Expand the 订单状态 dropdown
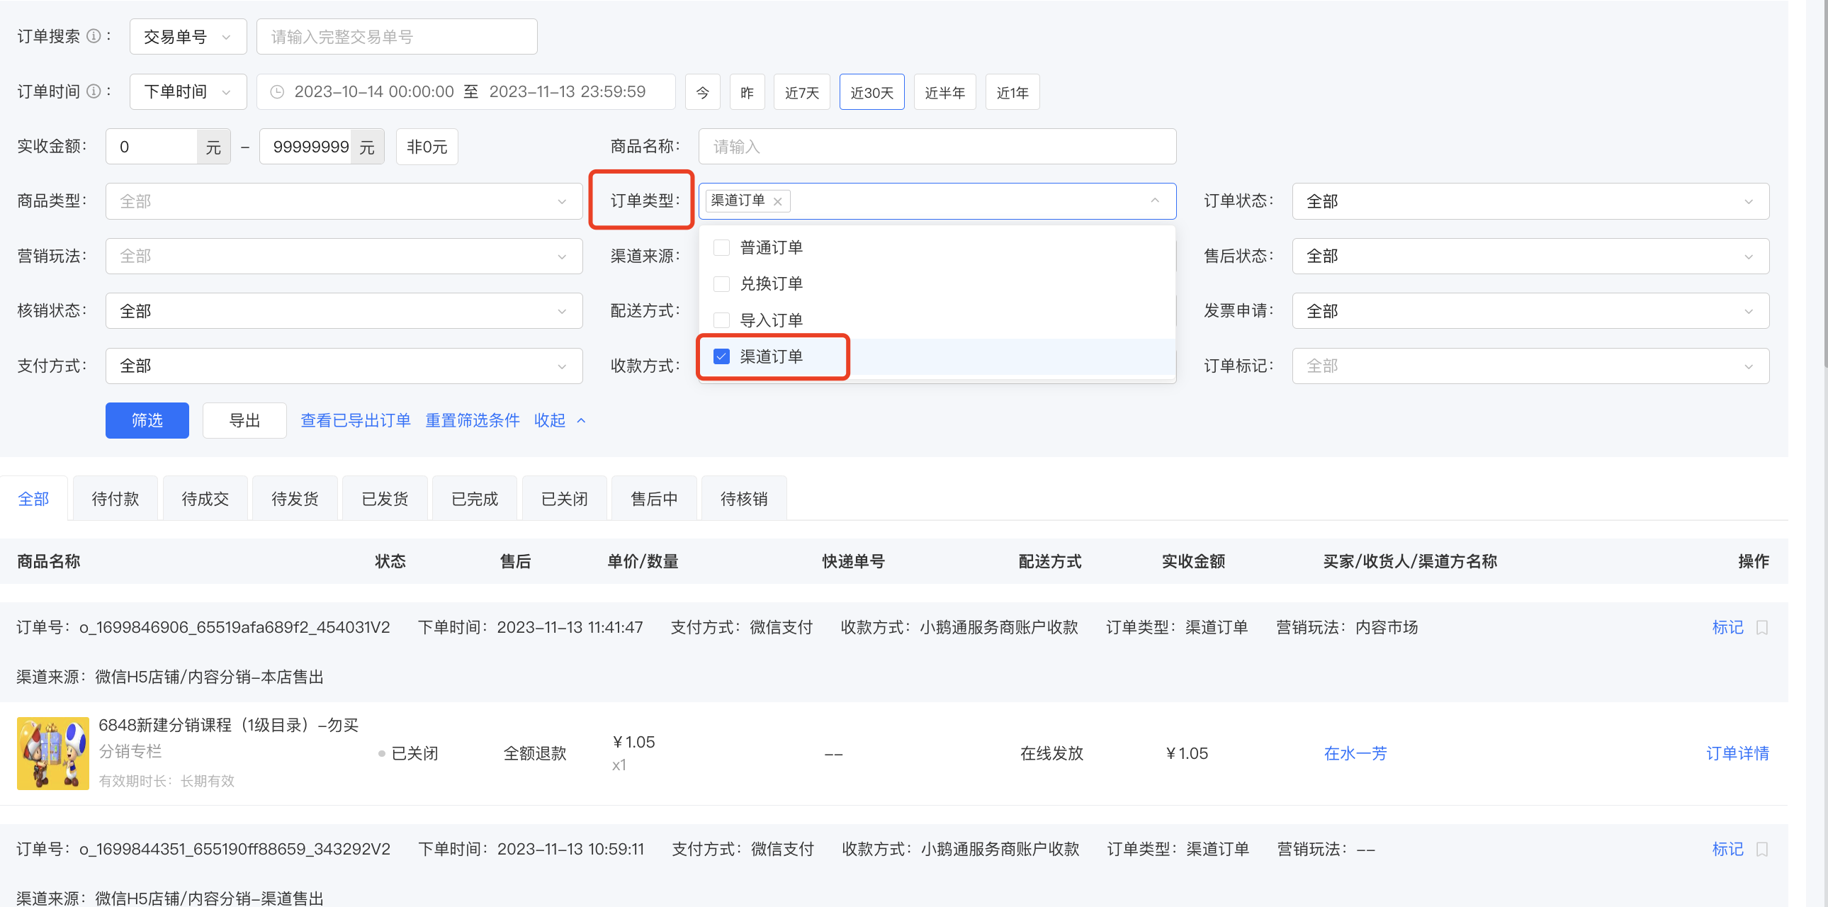Viewport: 1828px width, 907px height. pyautogui.click(x=1530, y=201)
